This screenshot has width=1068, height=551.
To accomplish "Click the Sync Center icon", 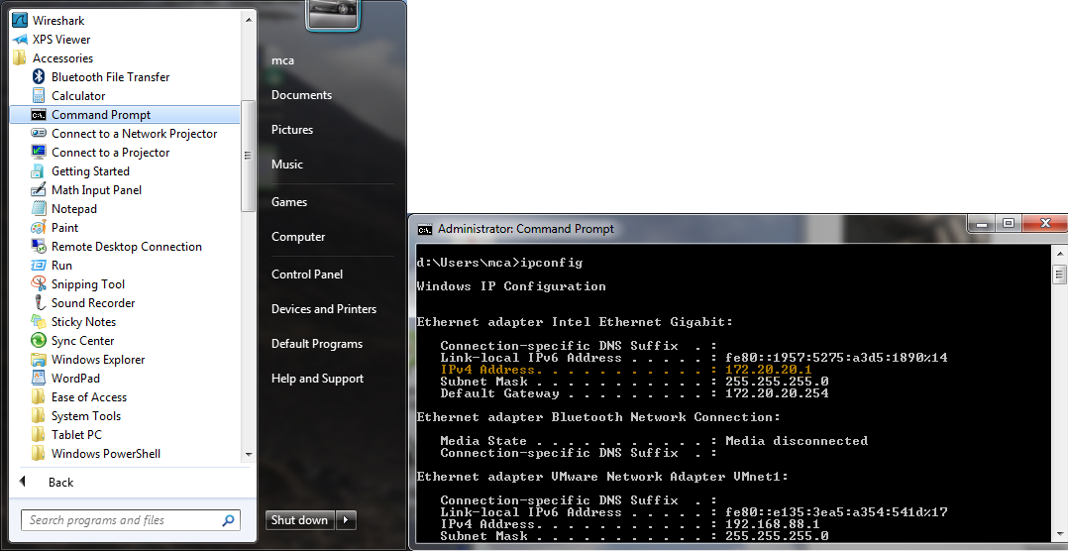I will click(x=39, y=341).
